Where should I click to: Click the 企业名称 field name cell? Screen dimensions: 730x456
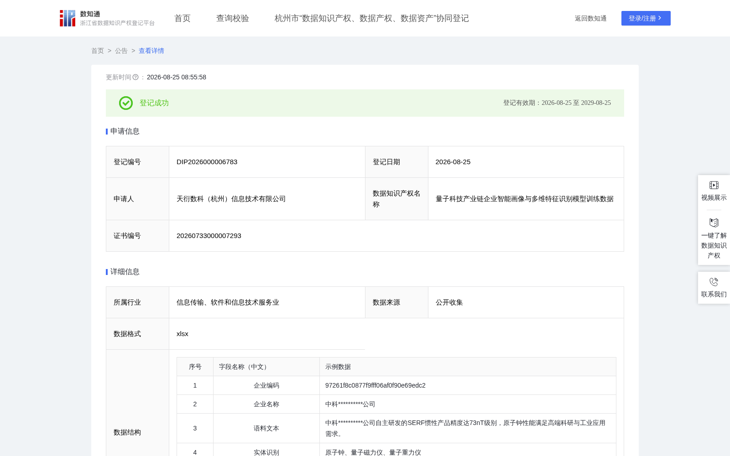(266, 404)
